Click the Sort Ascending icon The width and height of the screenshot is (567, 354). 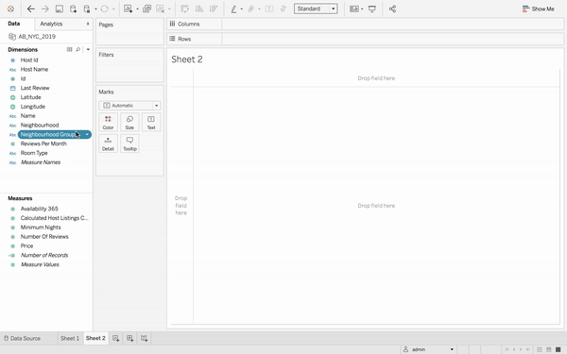tap(199, 8)
